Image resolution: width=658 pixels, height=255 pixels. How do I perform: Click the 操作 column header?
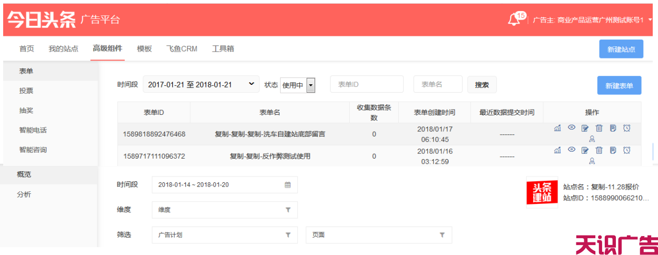(592, 112)
